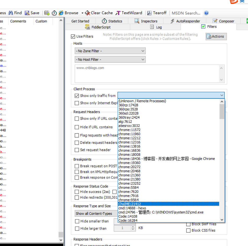248x246 pixels.
Task: Select 360tray:2424 process entry
Action: click(169, 117)
